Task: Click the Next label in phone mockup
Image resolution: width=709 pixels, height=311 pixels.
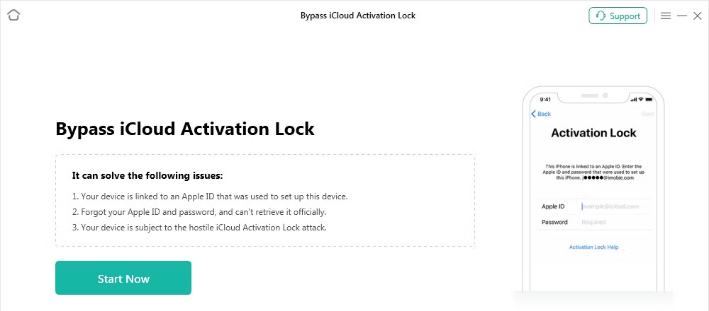Action: point(647,114)
